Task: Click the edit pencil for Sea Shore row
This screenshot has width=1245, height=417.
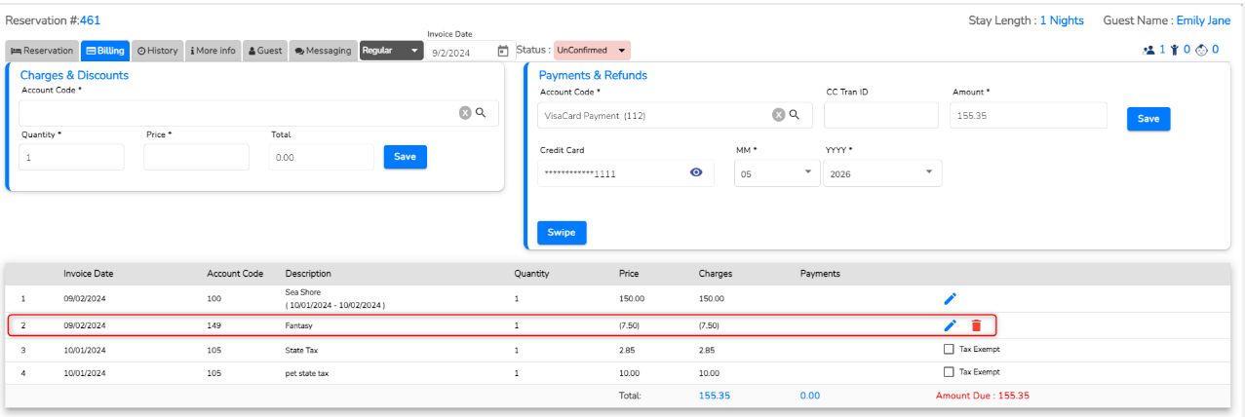Action: (x=950, y=298)
